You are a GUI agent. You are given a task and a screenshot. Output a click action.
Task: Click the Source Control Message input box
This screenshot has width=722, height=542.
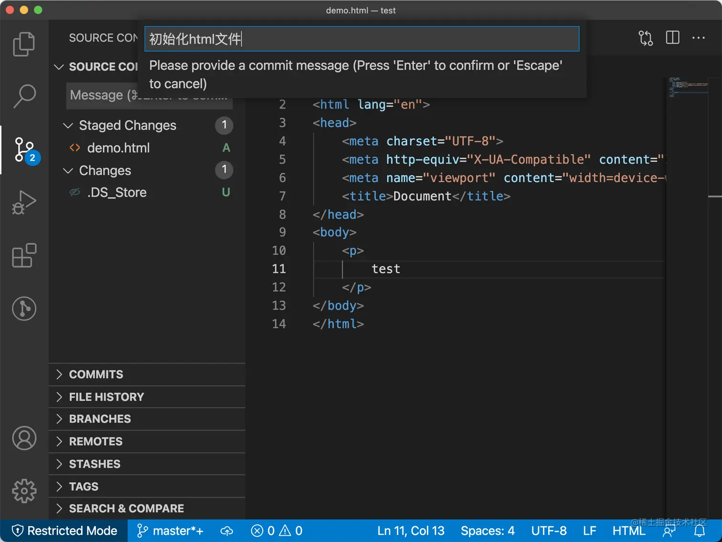pyautogui.click(x=149, y=95)
